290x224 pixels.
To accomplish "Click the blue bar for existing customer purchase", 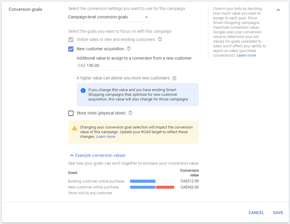I will click(143, 181).
